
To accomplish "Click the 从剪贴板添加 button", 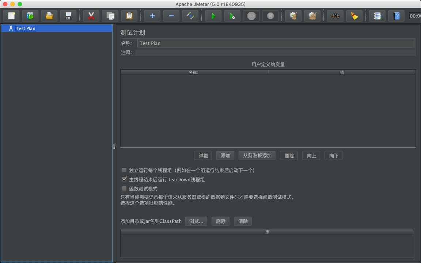I will pos(257,156).
